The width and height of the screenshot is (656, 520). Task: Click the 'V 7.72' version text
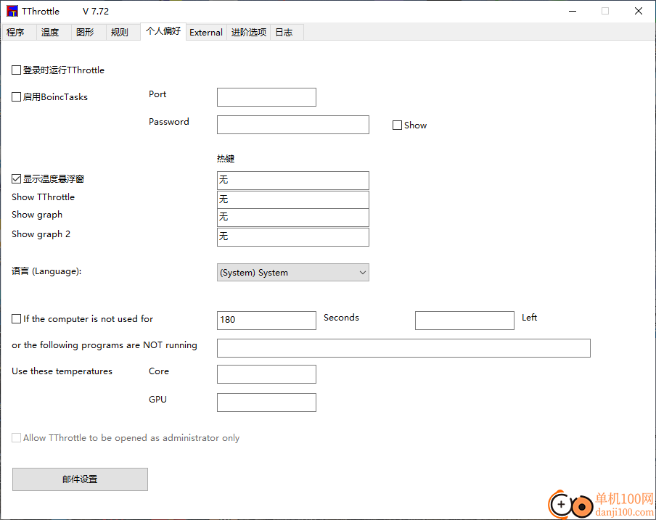click(x=95, y=12)
